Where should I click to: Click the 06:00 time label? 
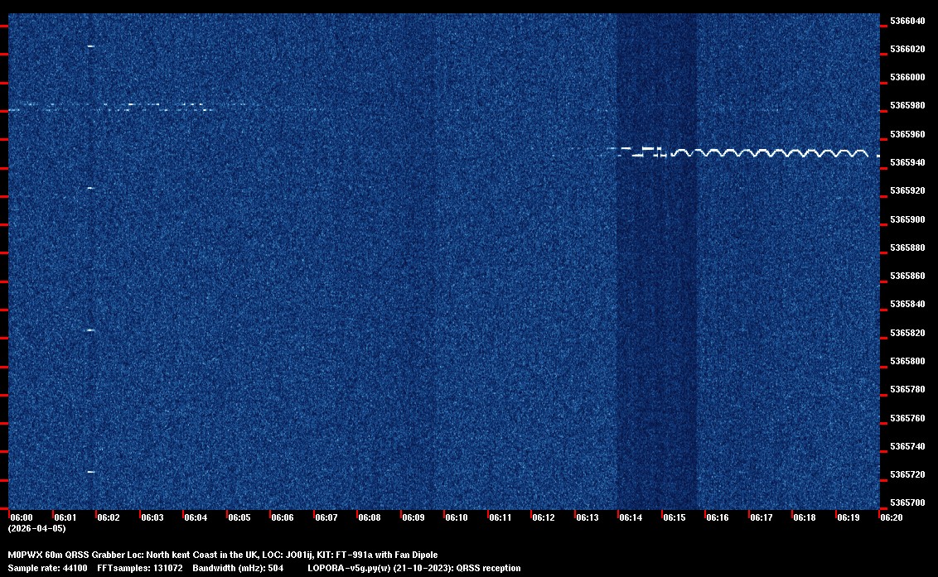point(22,517)
